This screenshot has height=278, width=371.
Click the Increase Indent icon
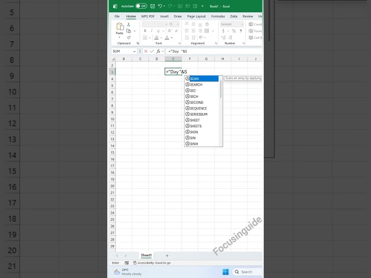click(193, 37)
